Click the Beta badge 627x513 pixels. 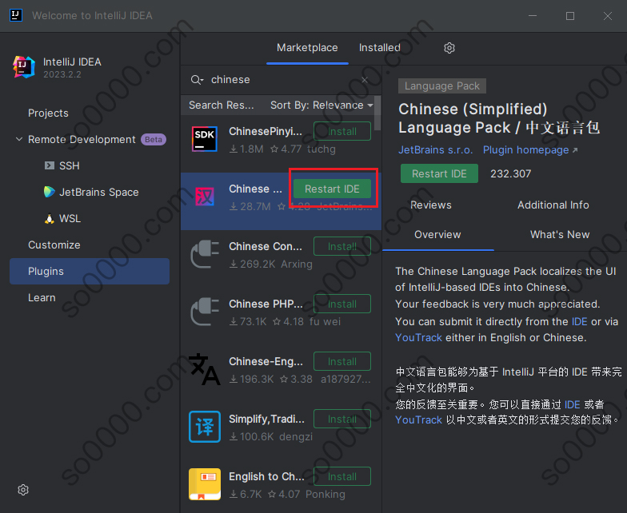point(154,139)
